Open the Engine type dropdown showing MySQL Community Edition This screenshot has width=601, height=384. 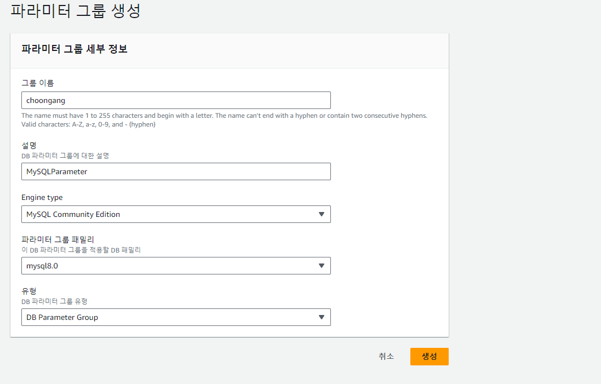point(176,214)
